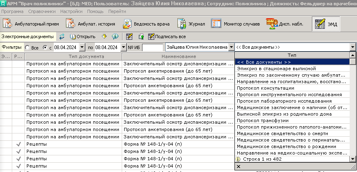Open the start date calendar dropdown
The image size is (357, 172).
82,47
